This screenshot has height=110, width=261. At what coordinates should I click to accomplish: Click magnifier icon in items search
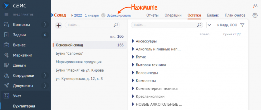pyautogui.click(x=200, y=25)
